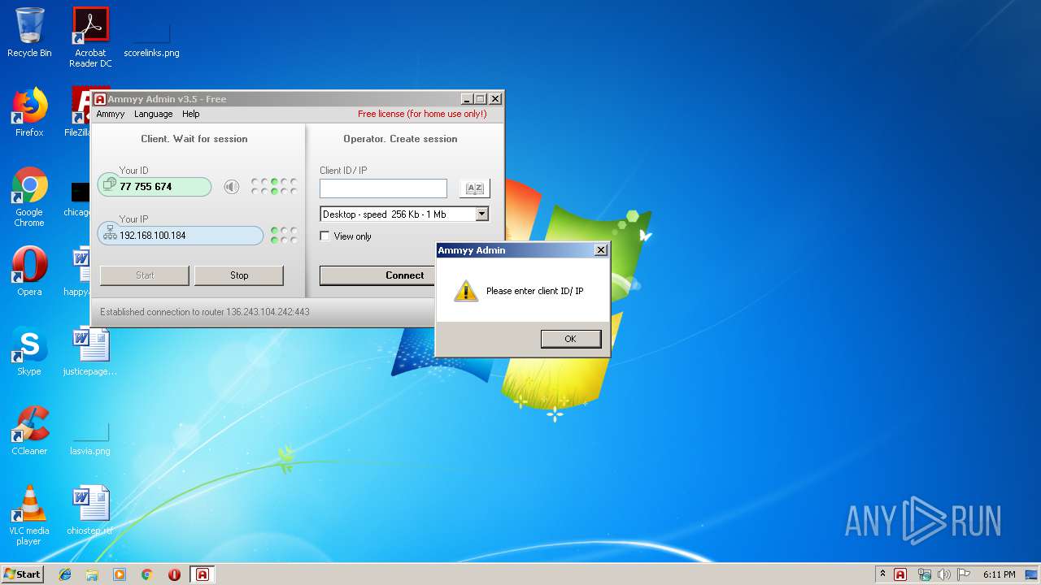Expand the Desktop speed dropdown
Image resolution: width=1041 pixels, height=585 pixels.
coord(481,214)
